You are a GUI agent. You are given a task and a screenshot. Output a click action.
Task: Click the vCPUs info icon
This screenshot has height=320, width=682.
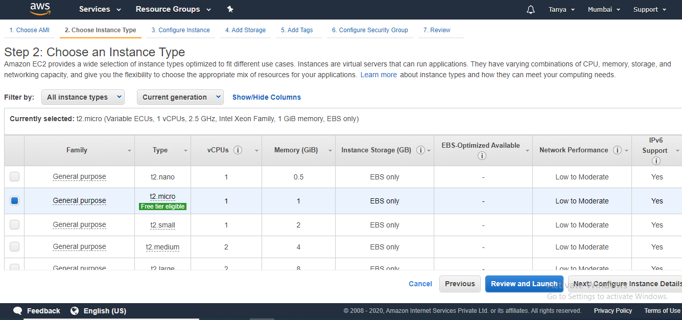238,150
